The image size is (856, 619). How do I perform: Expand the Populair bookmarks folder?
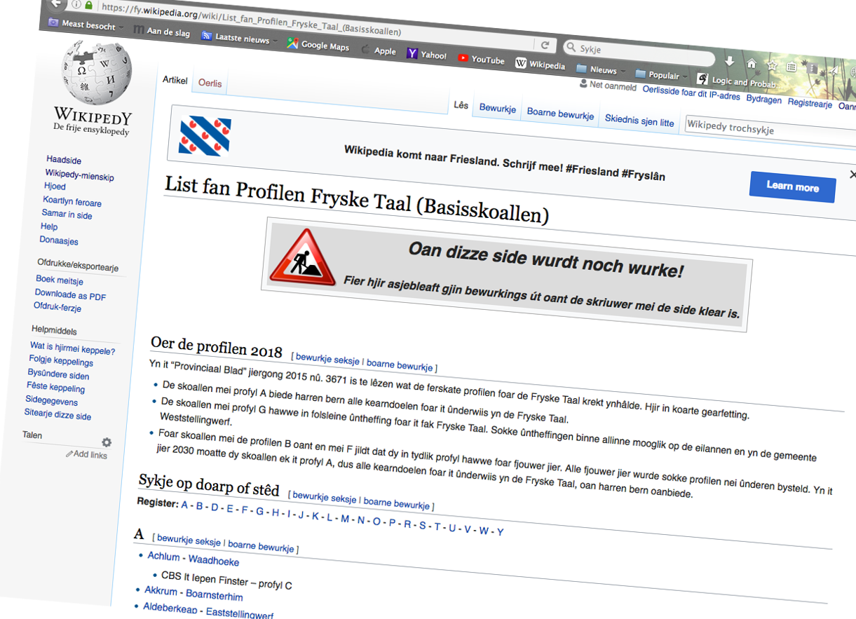[x=661, y=74]
